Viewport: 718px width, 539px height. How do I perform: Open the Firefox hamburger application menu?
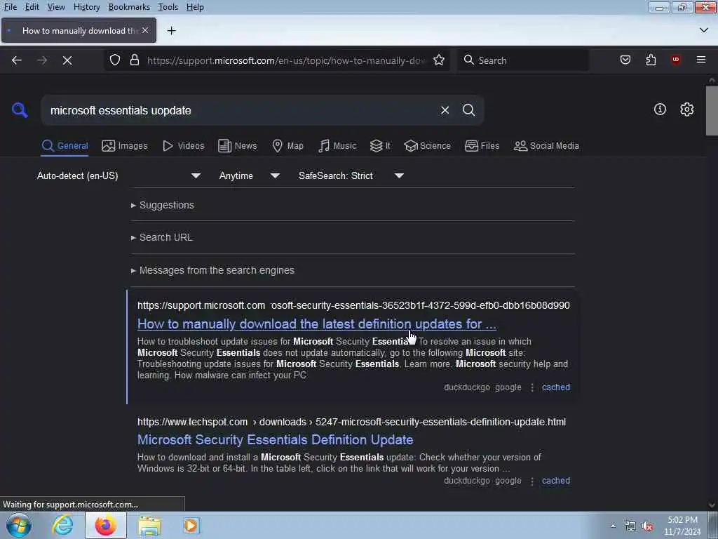point(701,60)
